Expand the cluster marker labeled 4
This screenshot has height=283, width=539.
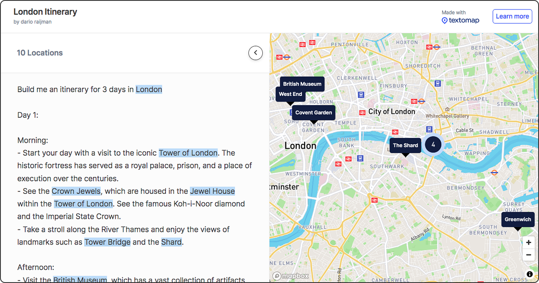(x=433, y=145)
